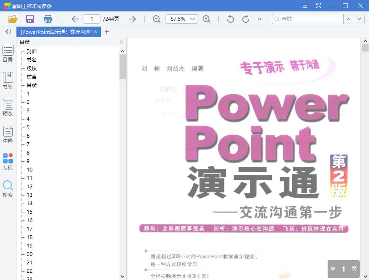Click the document scrollbar thumb
Image resolution: width=369 pixels, height=280 pixels.
[x=365, y=48]
